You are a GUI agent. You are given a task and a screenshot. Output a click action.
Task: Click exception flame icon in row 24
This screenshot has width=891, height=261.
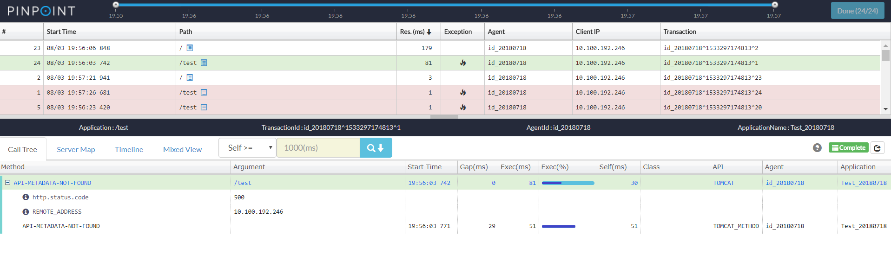[463, 63]
